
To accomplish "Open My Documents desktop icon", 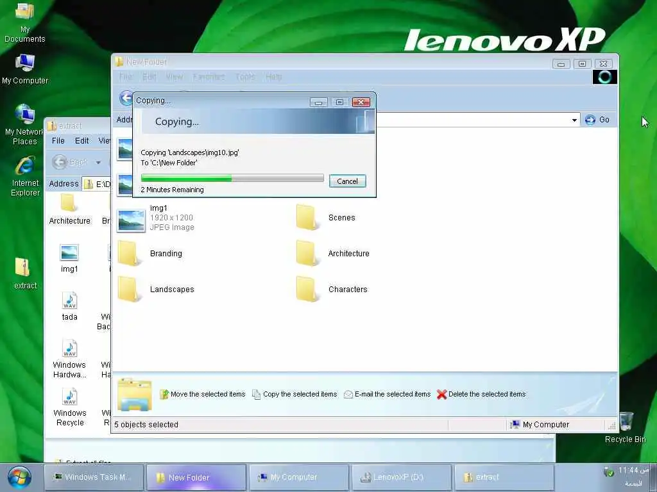I will 24,22.
